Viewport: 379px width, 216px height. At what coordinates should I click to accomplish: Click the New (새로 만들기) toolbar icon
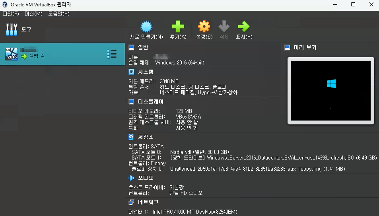[x=146, y=27]
